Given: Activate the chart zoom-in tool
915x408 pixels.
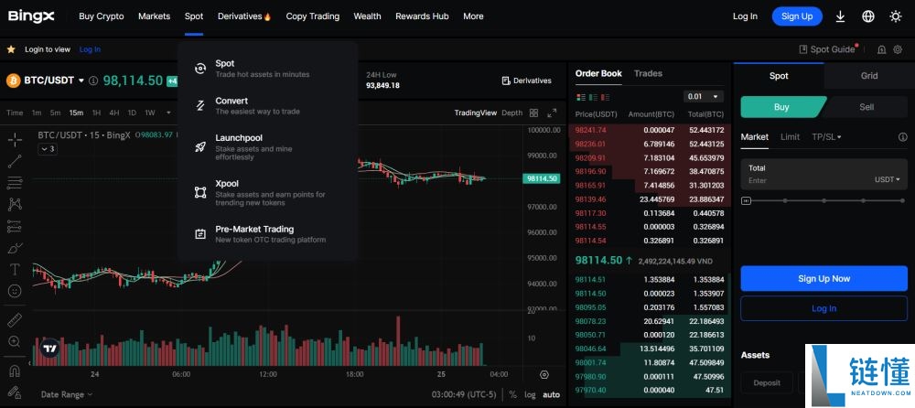Looking at the screenshot, I should [x=16, y=341].
